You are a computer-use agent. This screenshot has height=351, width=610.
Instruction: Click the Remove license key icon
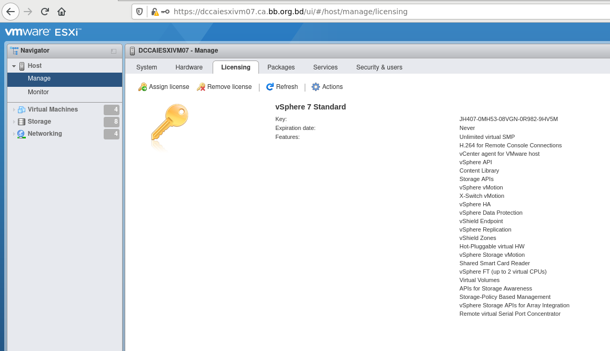201,87
